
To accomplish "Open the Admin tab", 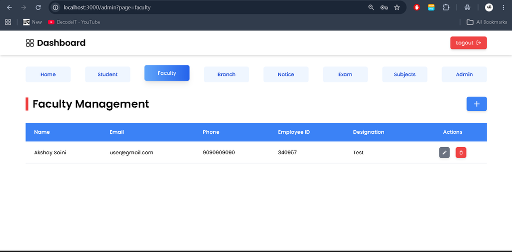I will [x=464, y=74].
